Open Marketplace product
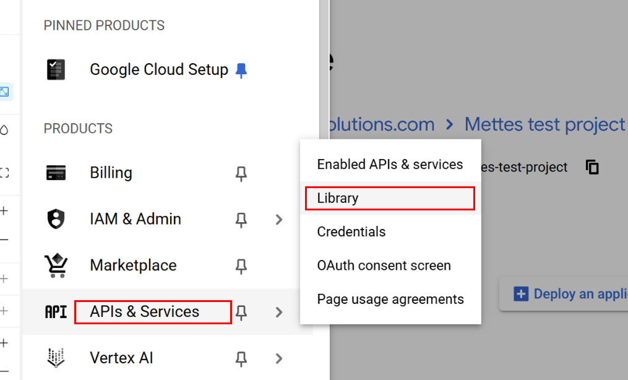Viewport: 628px width, 380px height. pos(133,265)
